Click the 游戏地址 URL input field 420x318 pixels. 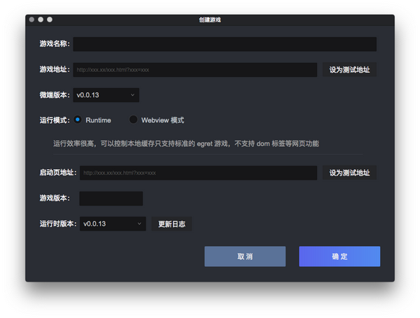[x=195, y=70]
